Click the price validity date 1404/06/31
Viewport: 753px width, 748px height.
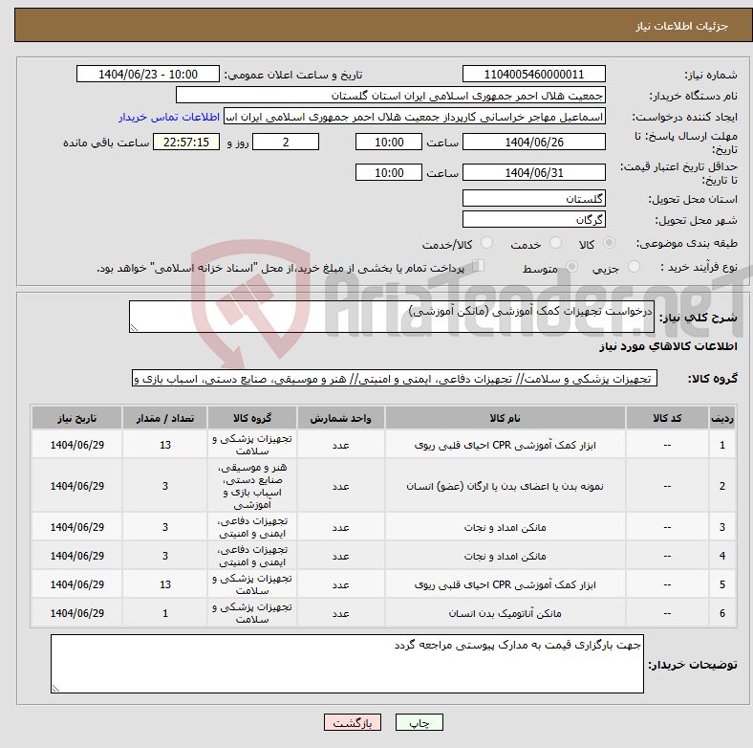(533, 172)
